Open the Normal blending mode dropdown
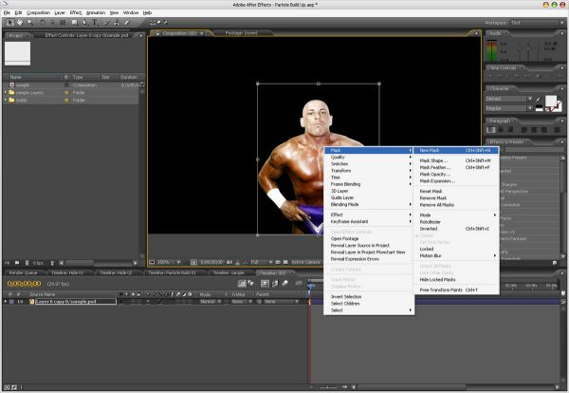The width and height of the screenshot is (569, 393). click(211, 302)
